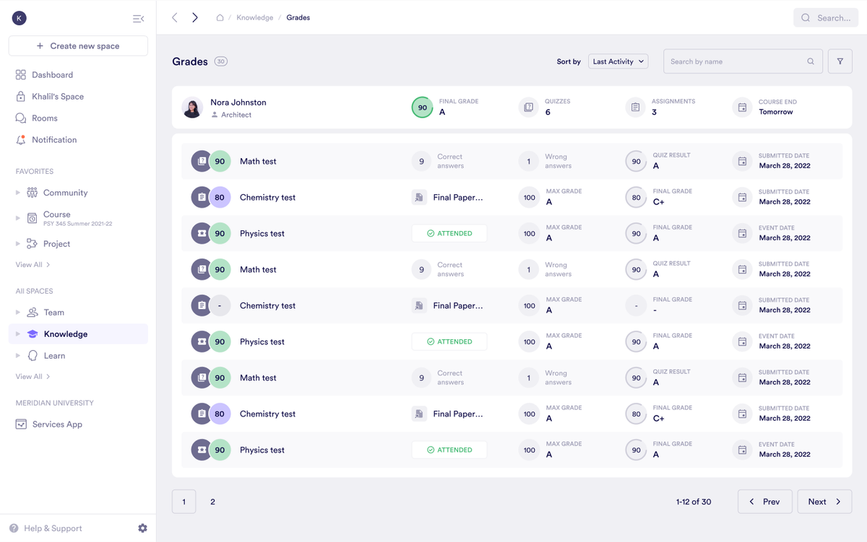Click the Quizzes icon in summary
This screenshot has height=542, width=867.
pos(529,108)
